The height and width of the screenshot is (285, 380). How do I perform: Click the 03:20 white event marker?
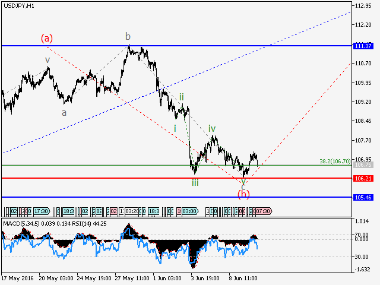(131, 211)
